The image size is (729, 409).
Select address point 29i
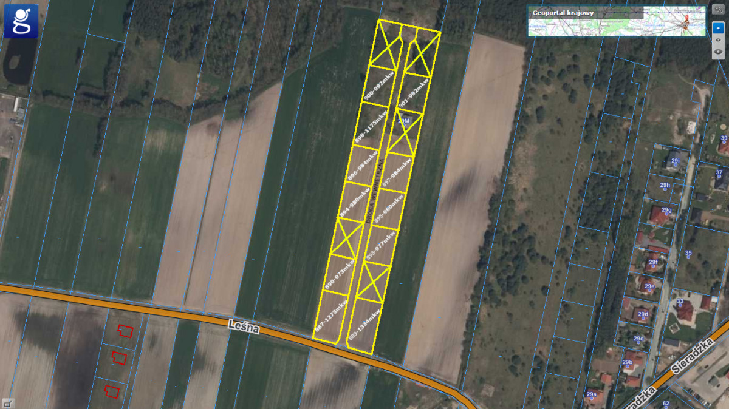[x=675, y=161]
